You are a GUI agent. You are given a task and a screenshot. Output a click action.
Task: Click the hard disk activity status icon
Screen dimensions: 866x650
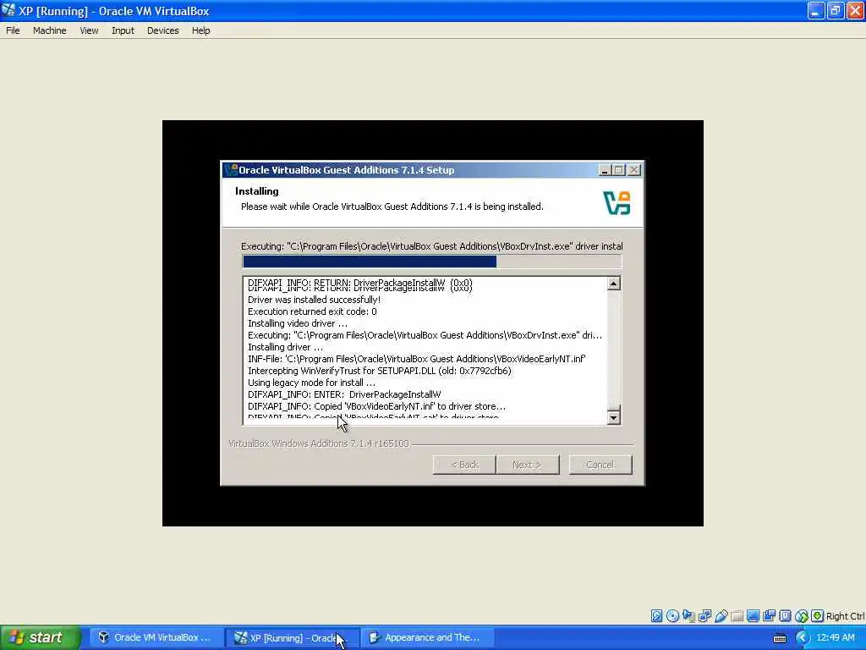pos(656,616)
